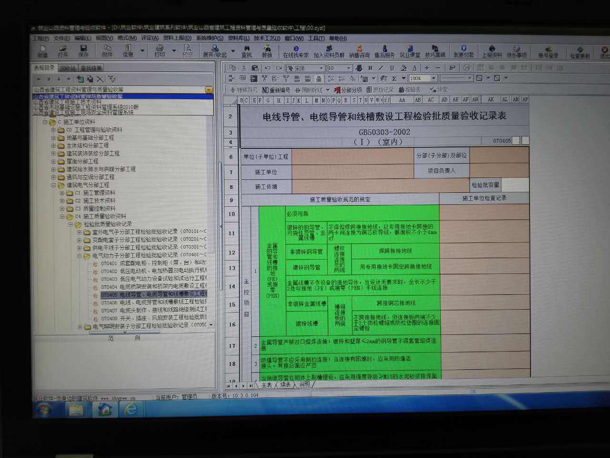Open the 资料库 menu
610x458 pixels.
coord(238,38)
